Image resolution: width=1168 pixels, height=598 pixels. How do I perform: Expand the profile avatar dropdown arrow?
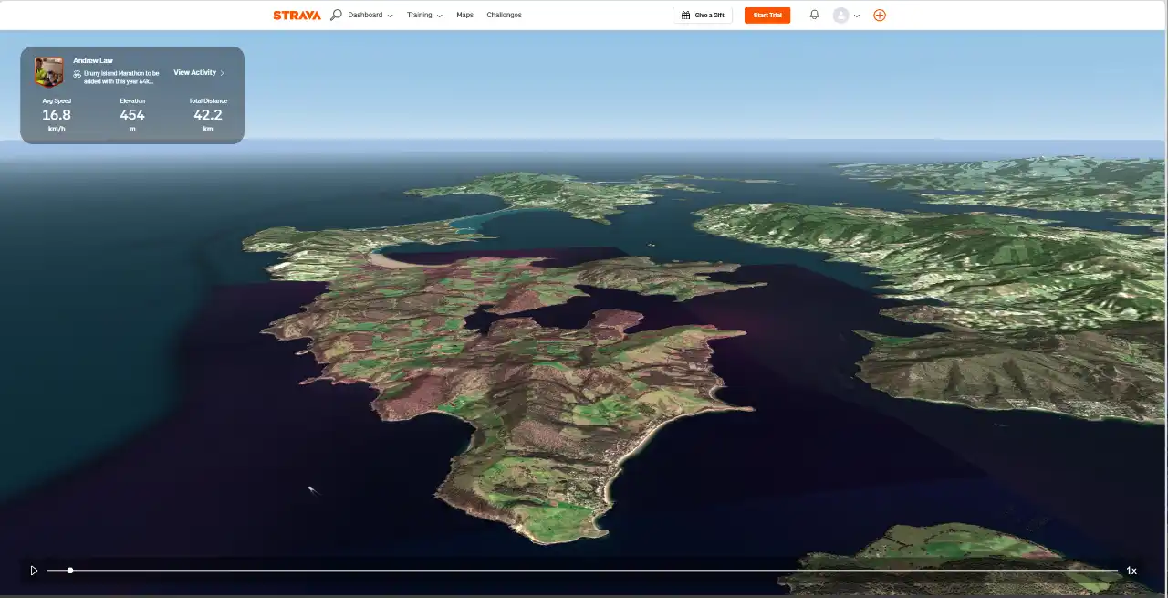(856, 16)
